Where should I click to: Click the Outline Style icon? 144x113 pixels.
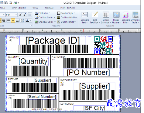(59, 22)
